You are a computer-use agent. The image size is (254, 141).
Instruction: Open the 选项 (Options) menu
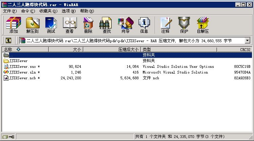[x=68, y=11]
